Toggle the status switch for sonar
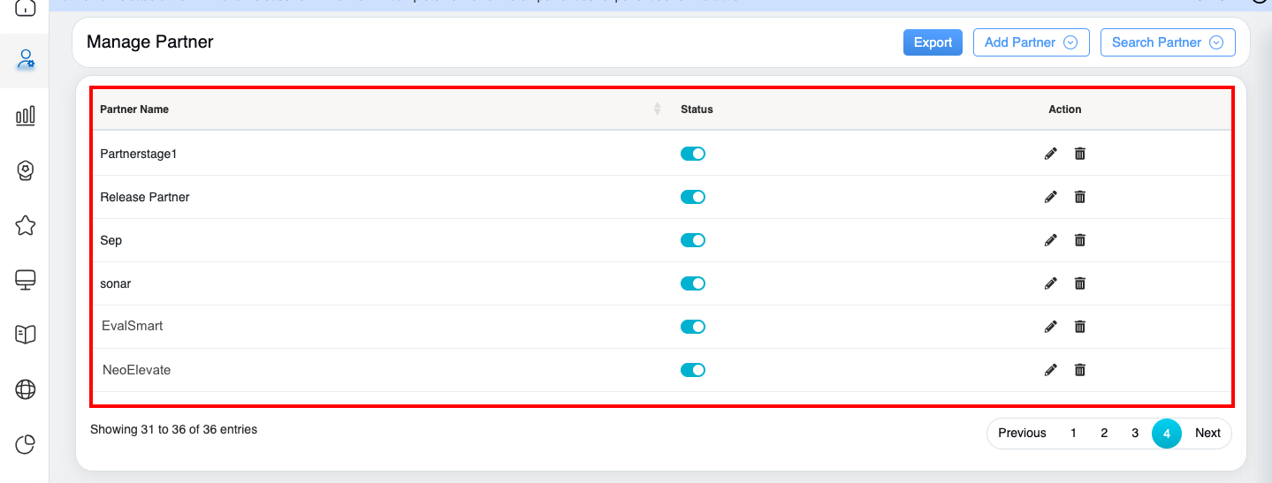1272x483 pixels. tap(692, 283)
